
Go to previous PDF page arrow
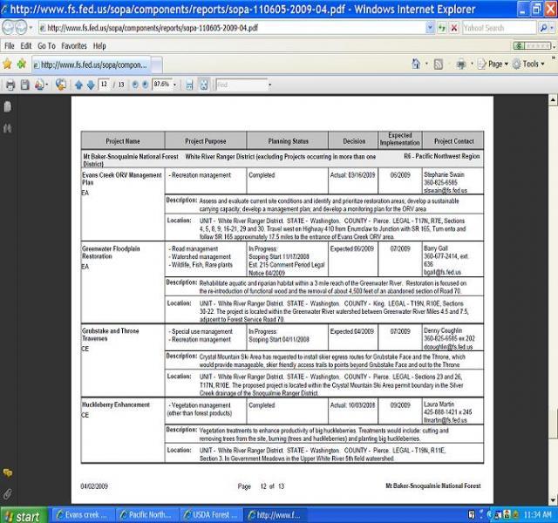click(x=78, y=85)
